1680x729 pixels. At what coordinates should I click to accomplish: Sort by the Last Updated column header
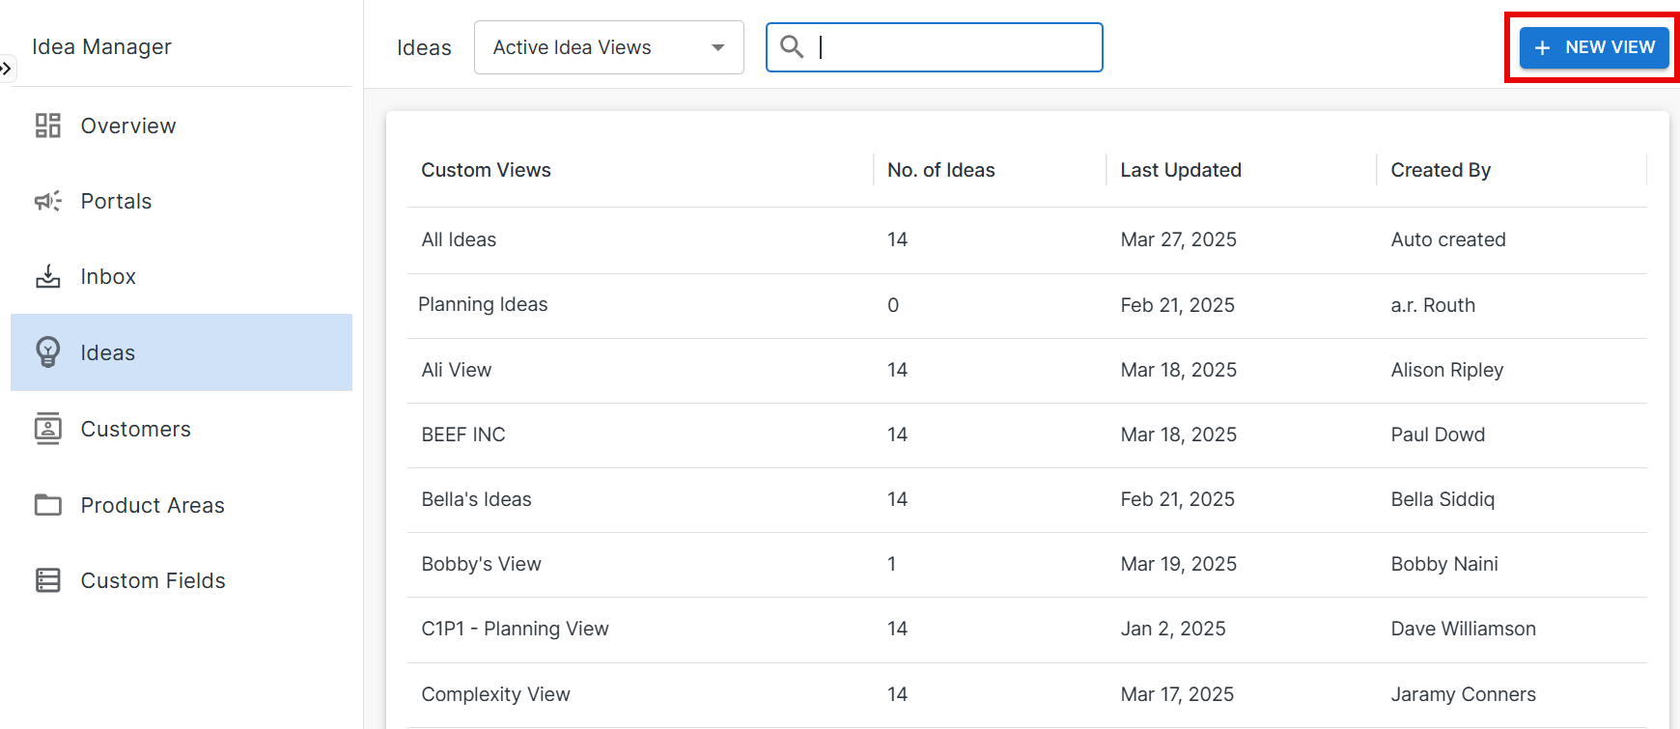1180,169
